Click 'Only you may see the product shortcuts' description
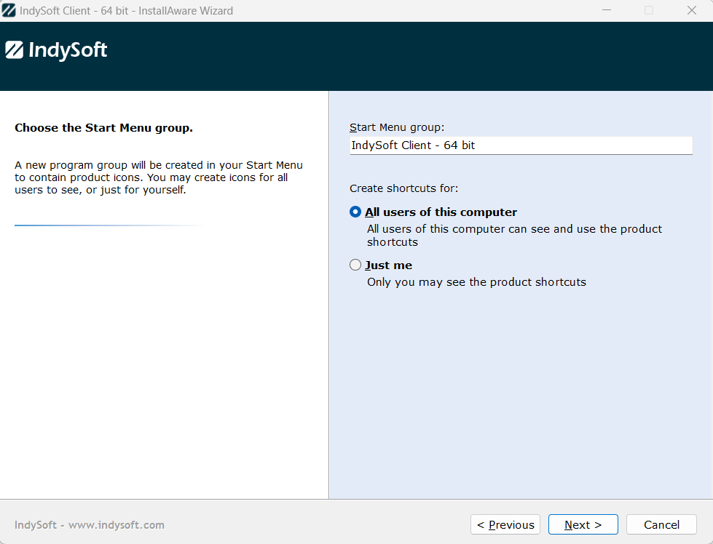Viewport: 713px width, 544px height. click(x=476, y=282)
